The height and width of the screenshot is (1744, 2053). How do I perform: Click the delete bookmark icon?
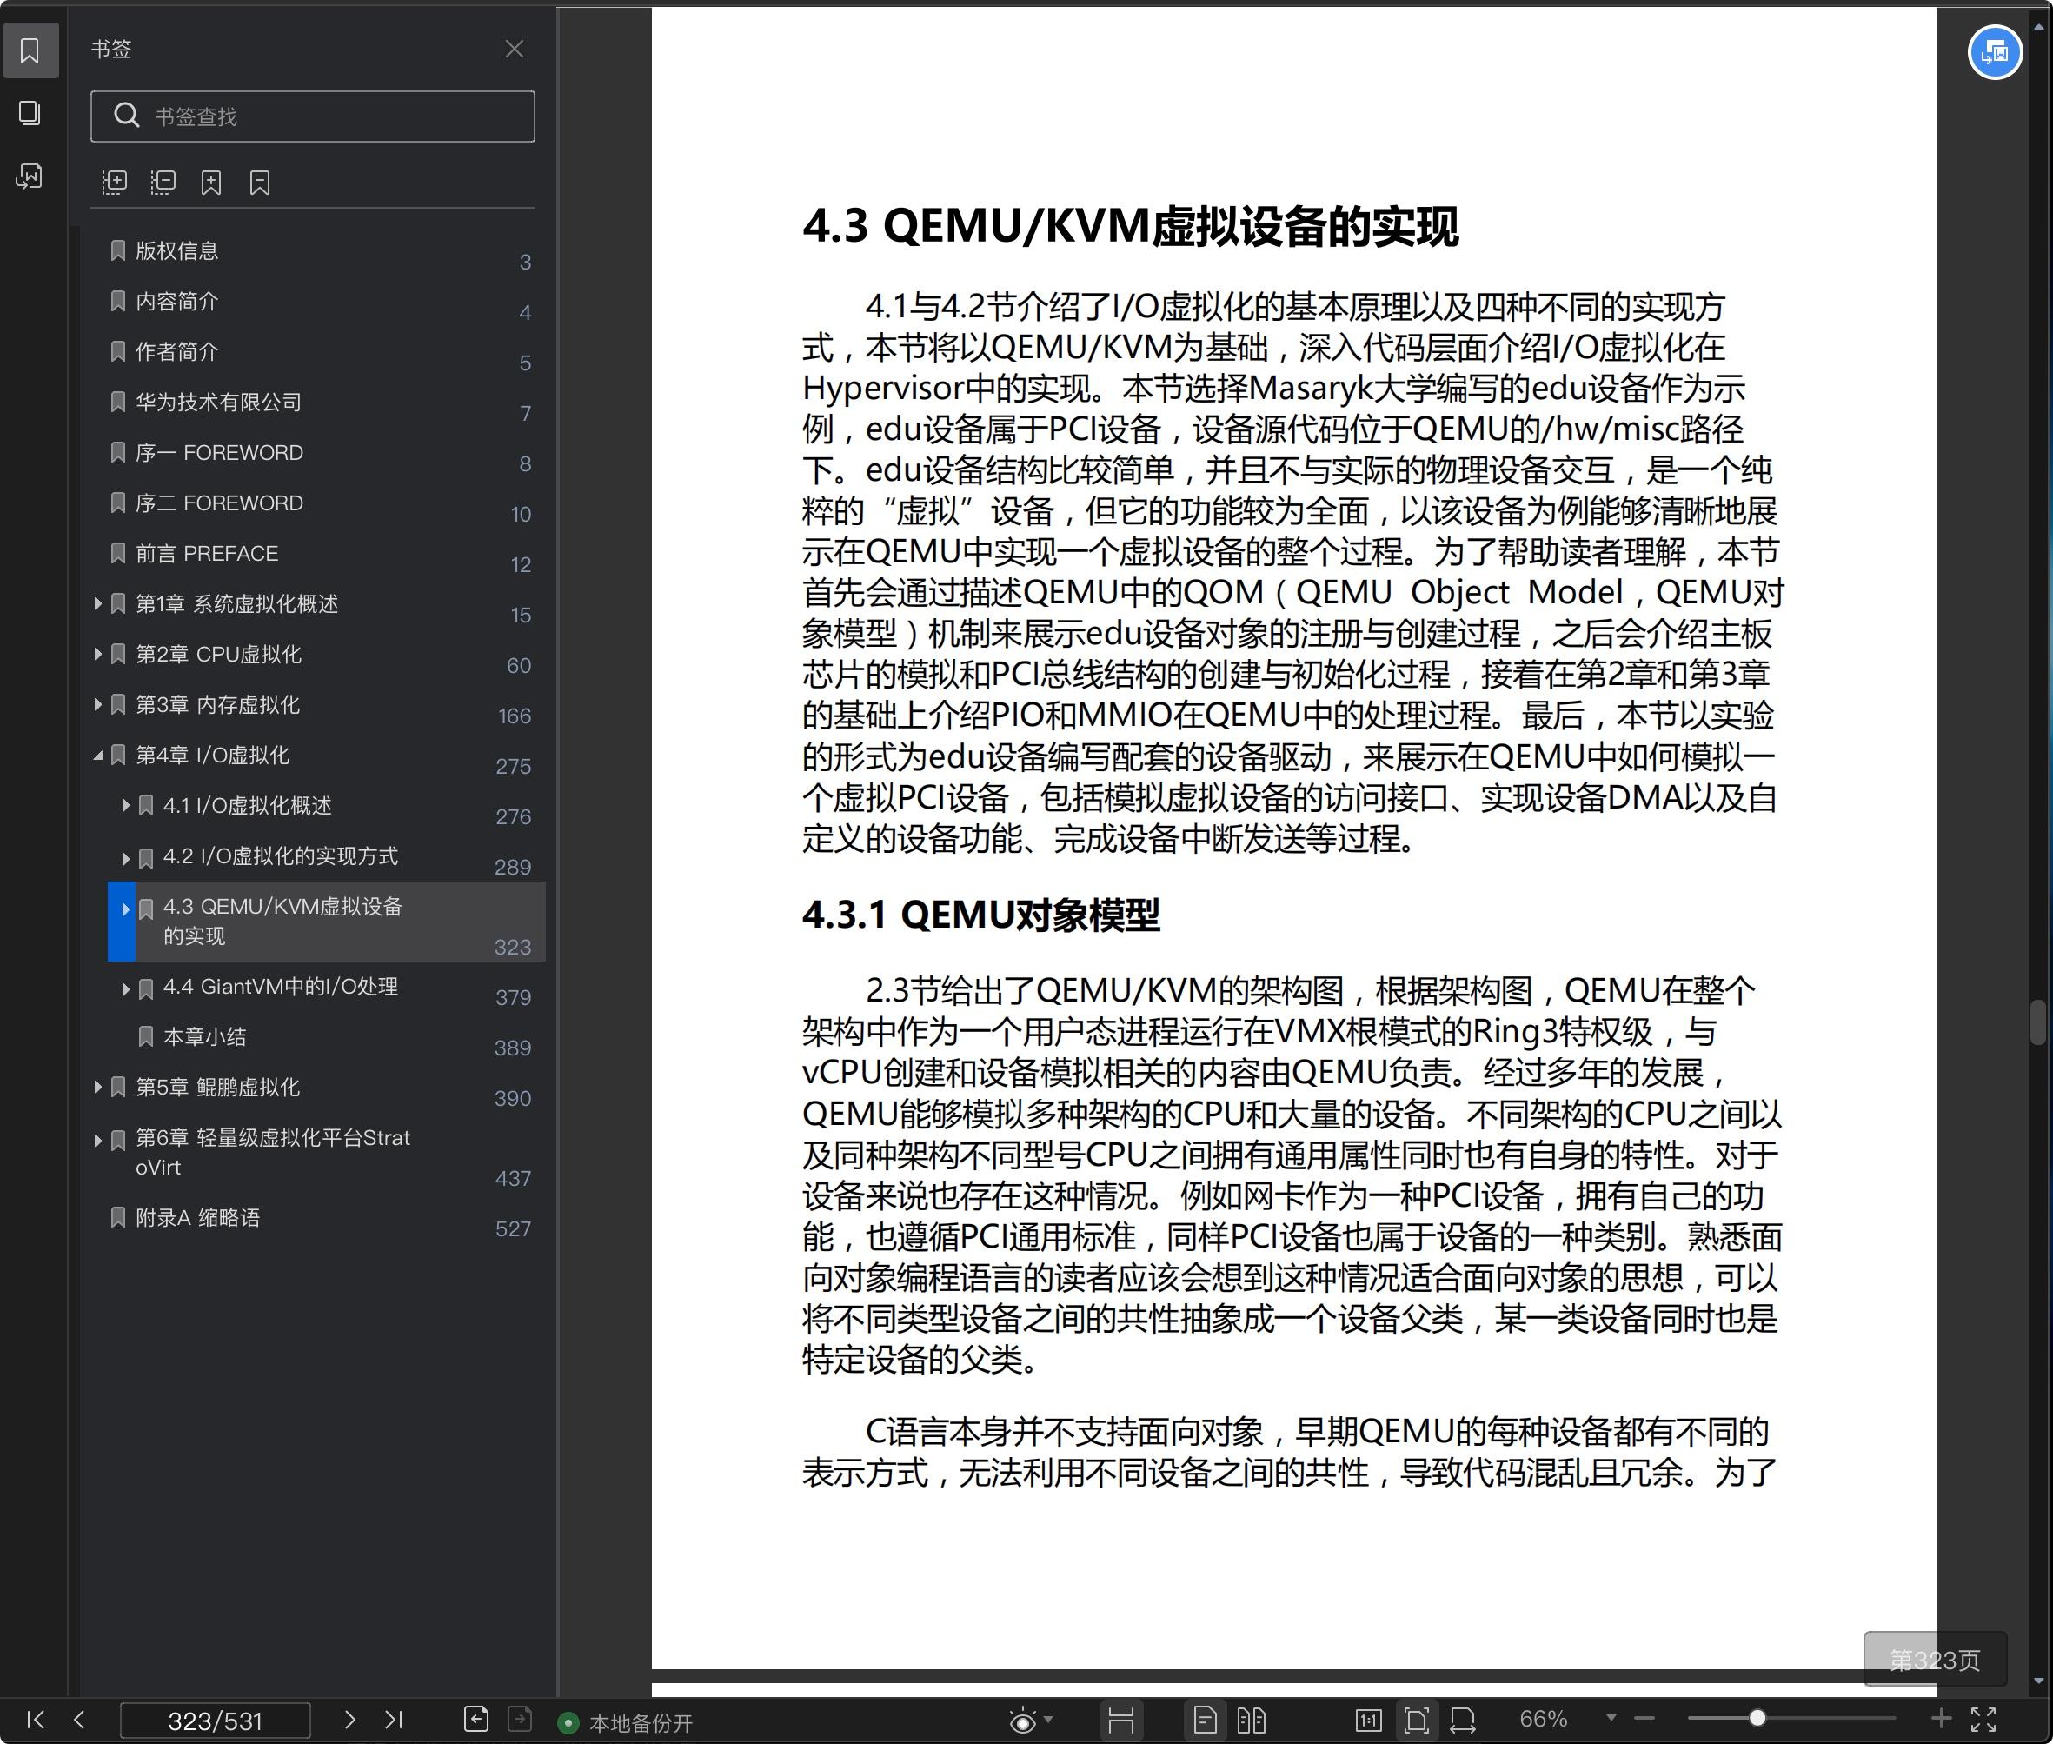click(259, 182)
